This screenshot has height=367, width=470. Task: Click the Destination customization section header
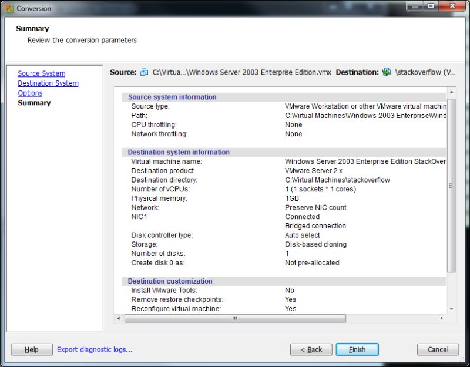(x=170, y=281)
